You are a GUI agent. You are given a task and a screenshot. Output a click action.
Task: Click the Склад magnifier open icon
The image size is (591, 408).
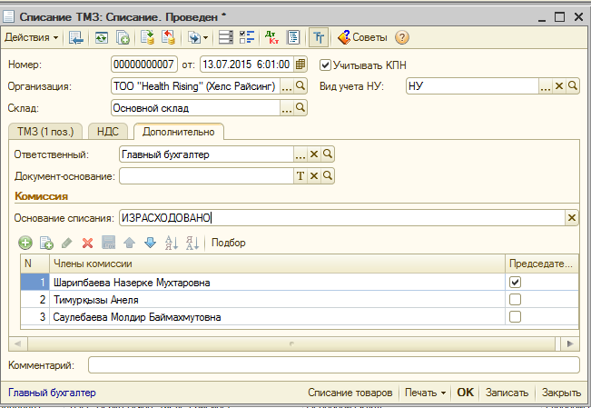(x=300, y=108)
